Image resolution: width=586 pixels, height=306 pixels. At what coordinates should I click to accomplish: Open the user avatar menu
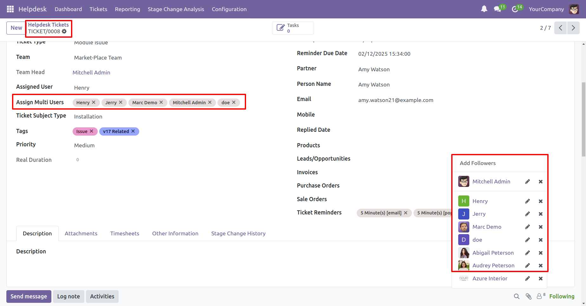(x=574, y=9)
